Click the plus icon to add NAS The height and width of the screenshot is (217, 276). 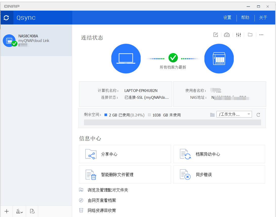(x=7, y=211)
